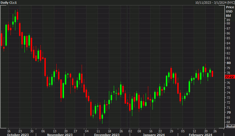The height and width of the screenshot is (136, 235).
Task: Click the bold 80 price axis label
Action: tap(228, 63)
